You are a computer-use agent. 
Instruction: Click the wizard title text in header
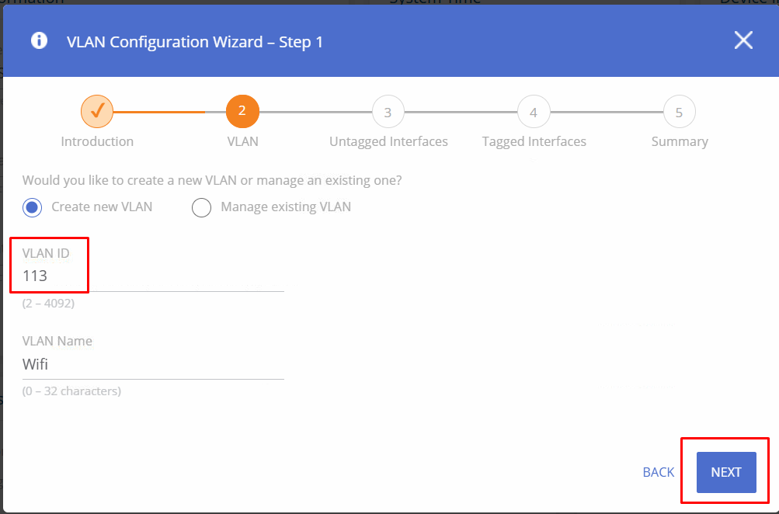[195, 41]
